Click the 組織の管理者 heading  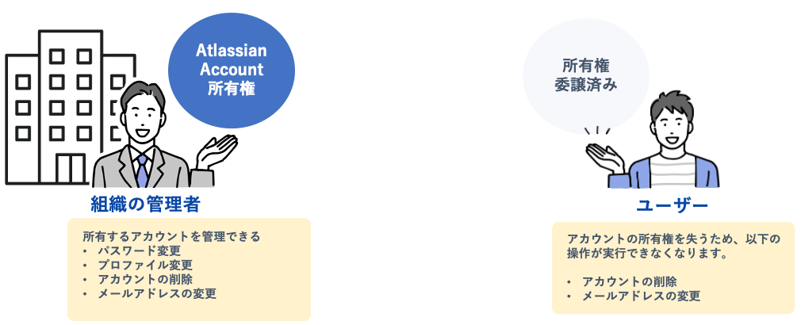click(x=145, y=205)
